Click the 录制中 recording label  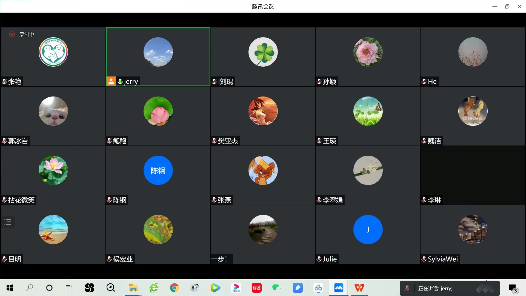(27, 35)
